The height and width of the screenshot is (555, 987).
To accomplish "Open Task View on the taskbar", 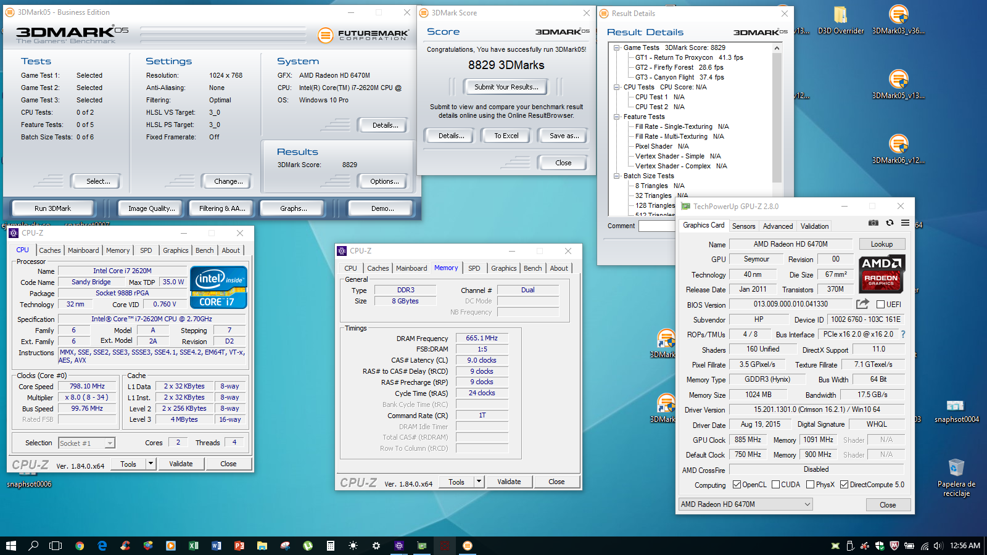I will [56, 546].
